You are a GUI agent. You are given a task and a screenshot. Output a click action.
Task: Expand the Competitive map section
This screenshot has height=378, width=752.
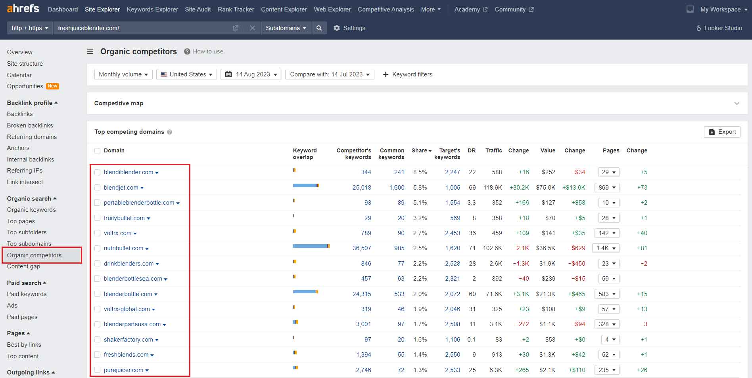coord(737,103)
